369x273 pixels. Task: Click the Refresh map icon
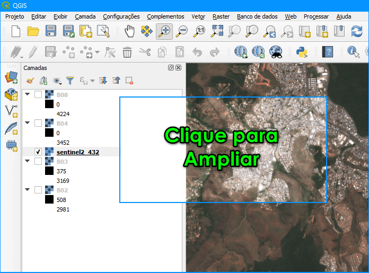pyautogui.click(x=357, y=31)
